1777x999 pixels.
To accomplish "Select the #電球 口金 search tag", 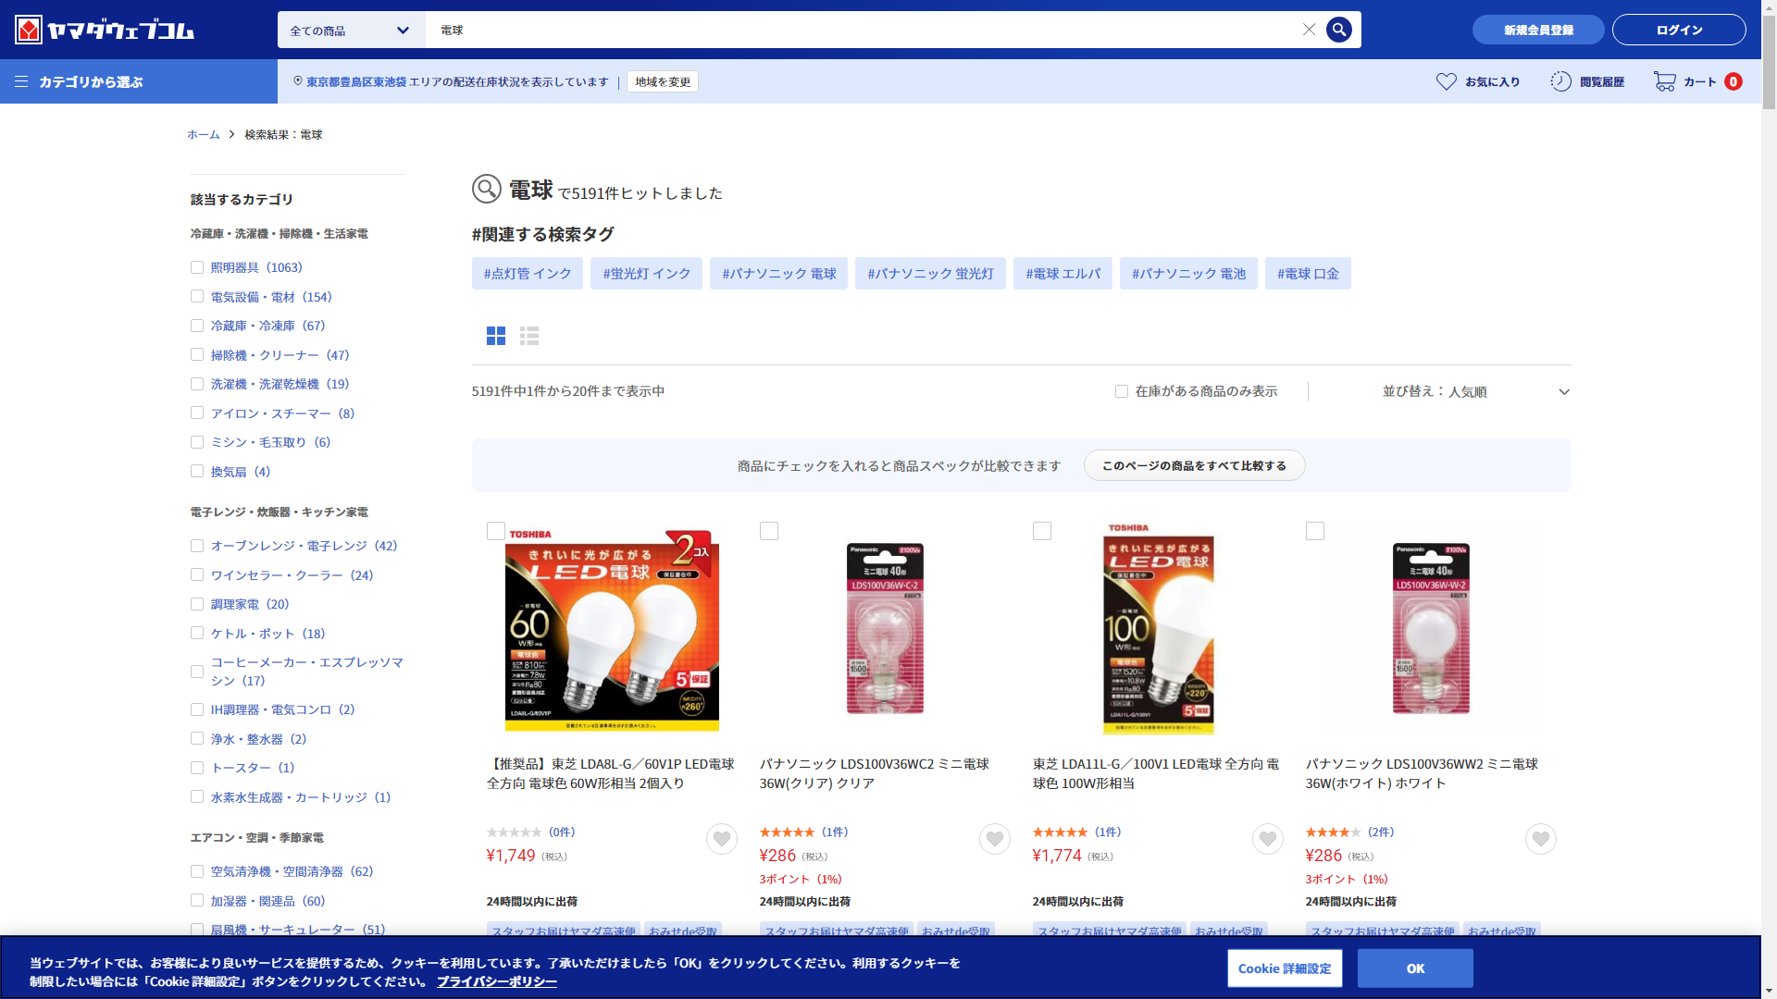I will 1308,274.
